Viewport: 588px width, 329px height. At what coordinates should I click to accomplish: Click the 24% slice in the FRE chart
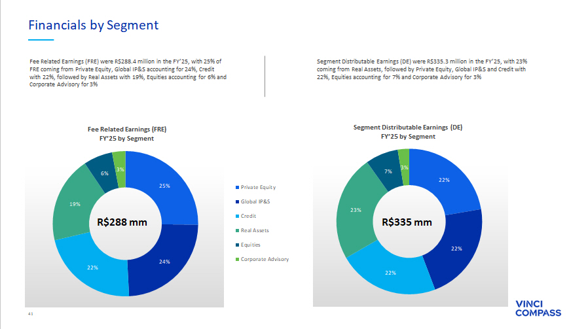coord(164,262)
